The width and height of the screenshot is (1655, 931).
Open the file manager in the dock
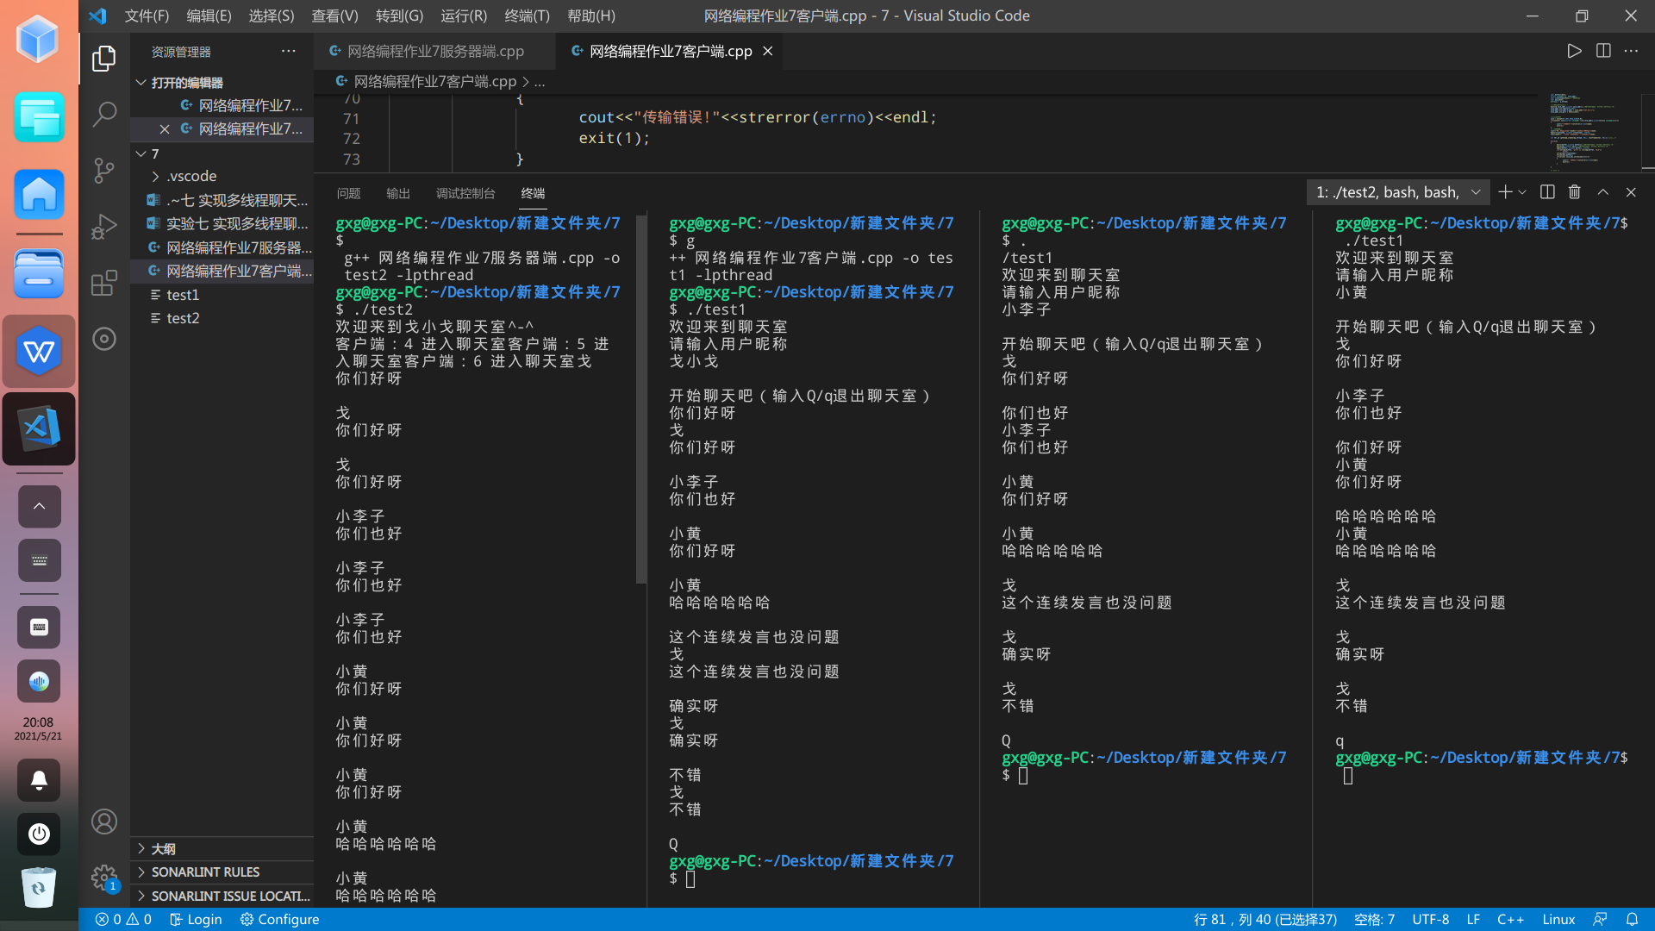(39, 273)
